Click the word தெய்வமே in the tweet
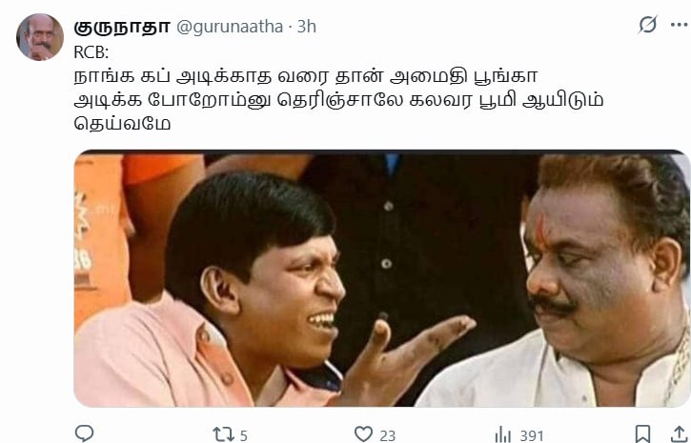This screenshot has height=443, width=691. [x=123, y=123]
